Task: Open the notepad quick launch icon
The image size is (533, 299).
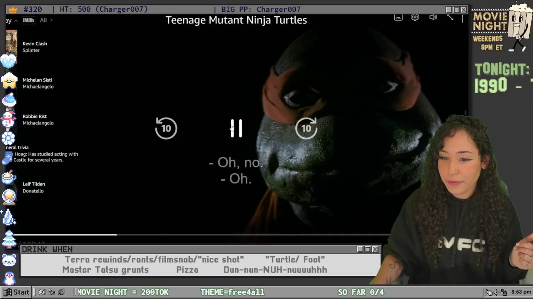Action: point(42,292)
